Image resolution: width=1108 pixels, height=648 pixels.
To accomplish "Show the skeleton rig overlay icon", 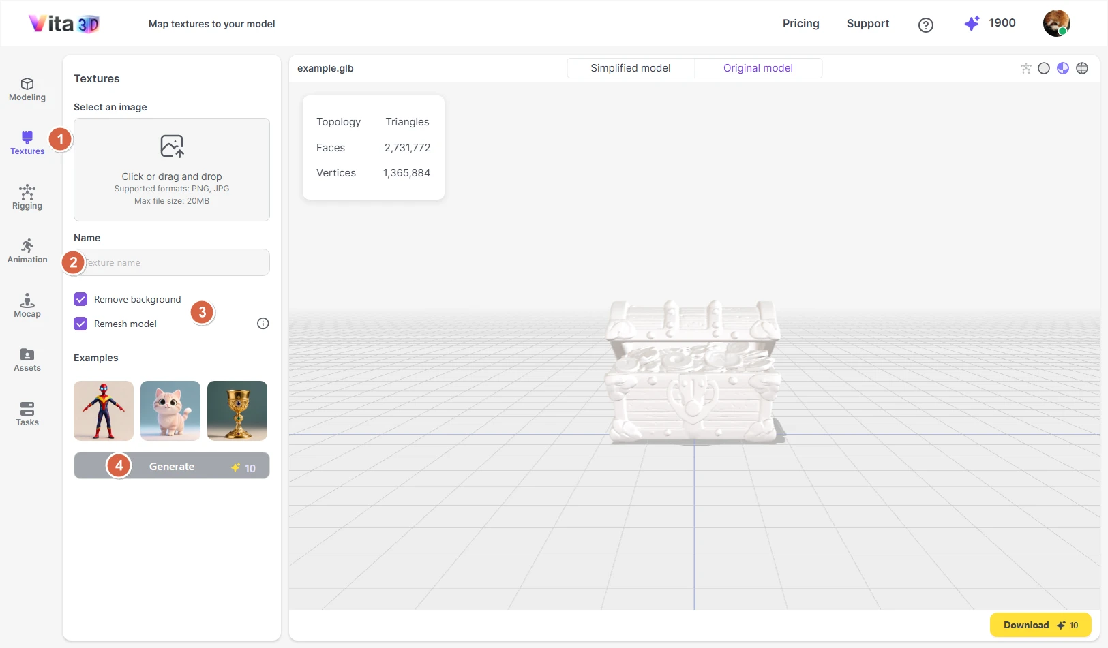I will pos(1025,68).
